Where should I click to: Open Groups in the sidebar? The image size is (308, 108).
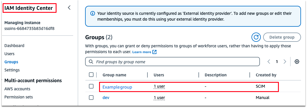coord(11,62)
